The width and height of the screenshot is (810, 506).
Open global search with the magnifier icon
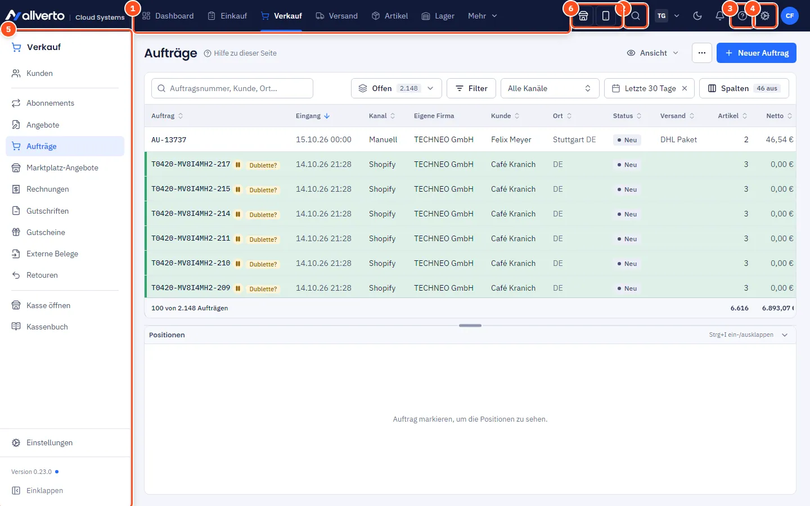point(636,16)
